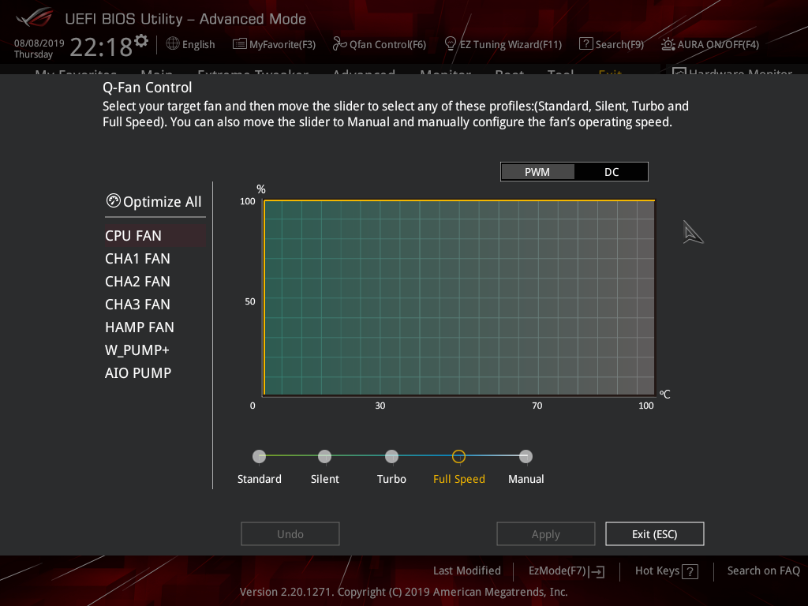The width and height of the screenshot is (808, 606).
Task: Select CHA2 FAN from the fan list
Action: click(137, 281)
